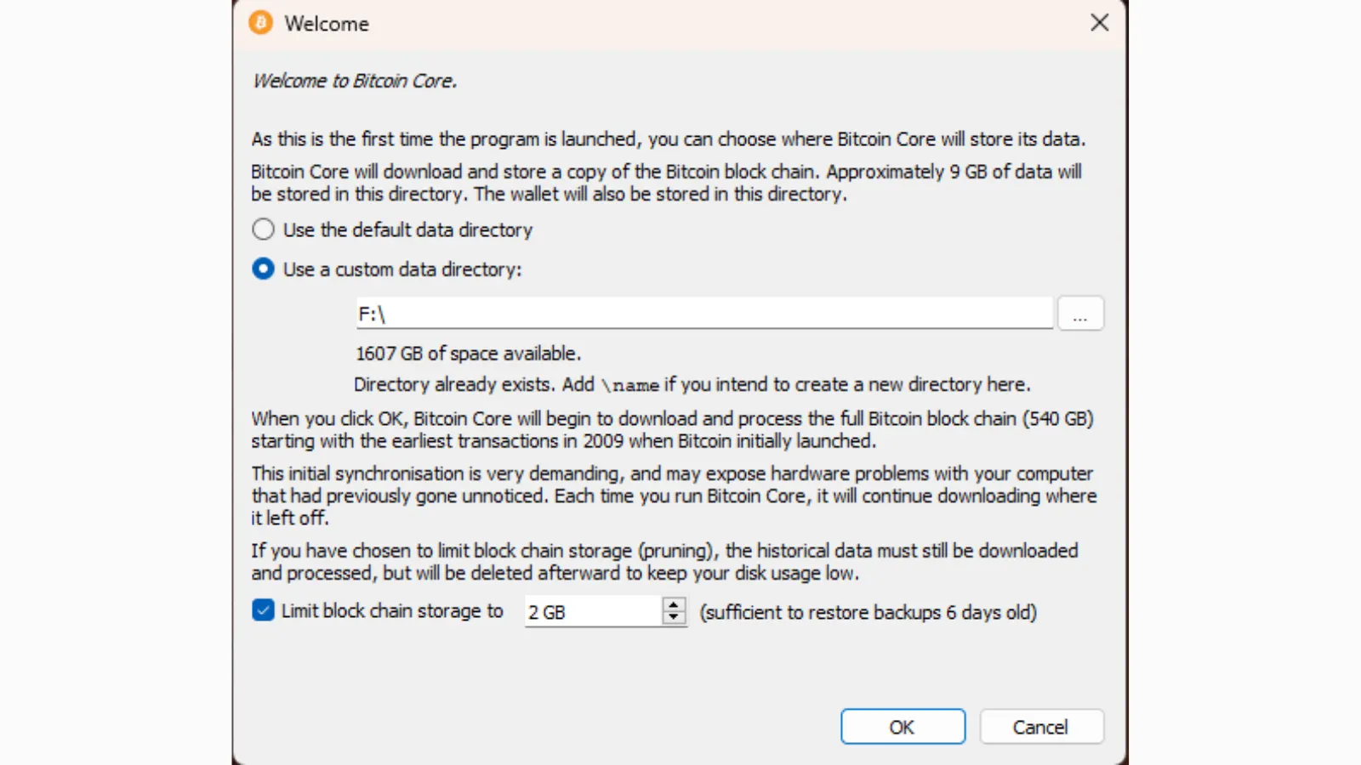Click the Bitcoin logo in title bar
Image resolution: width=1361 pixels, height=765 pixels.
[261, 23]
